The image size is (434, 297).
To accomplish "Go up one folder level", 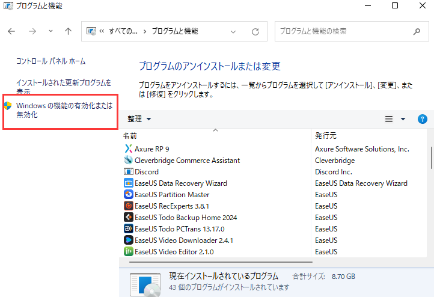I will (x=68, y=31).
